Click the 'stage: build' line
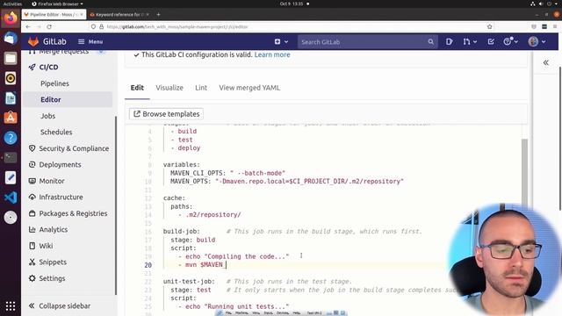The height and width of the screenshot is (316, 562). pyautogui.click(x=193, y=240)
